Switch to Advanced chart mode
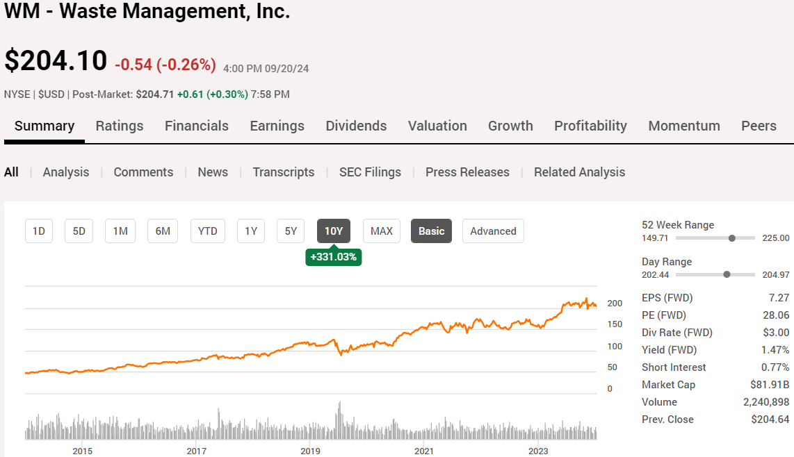 pyautogui.click(x=493, y=231)
